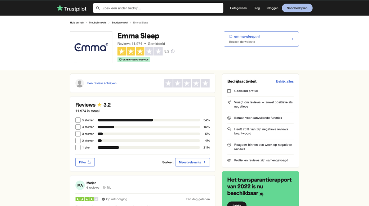The image size is (369, 206).
Task: Check the 5 sterren filter checkbox
Action: tap(78, 120)
